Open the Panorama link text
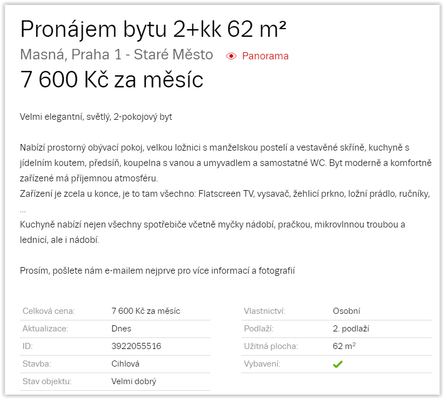Screen dimensions: 444x399 (x=265, y=56)
